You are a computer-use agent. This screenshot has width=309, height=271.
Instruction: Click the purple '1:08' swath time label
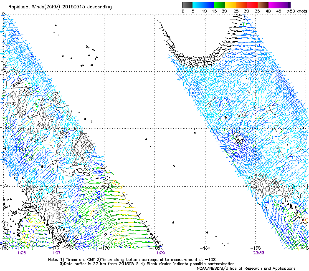[21, 253]
